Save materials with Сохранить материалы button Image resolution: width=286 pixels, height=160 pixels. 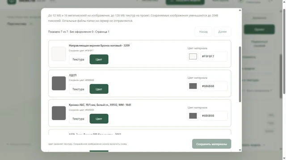pyautogui.click(x=211, y=144)
